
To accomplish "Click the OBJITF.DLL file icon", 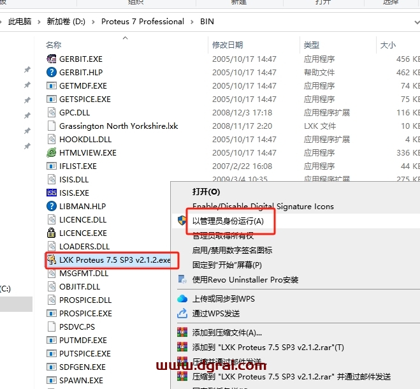I will click(x=52, y=286).
